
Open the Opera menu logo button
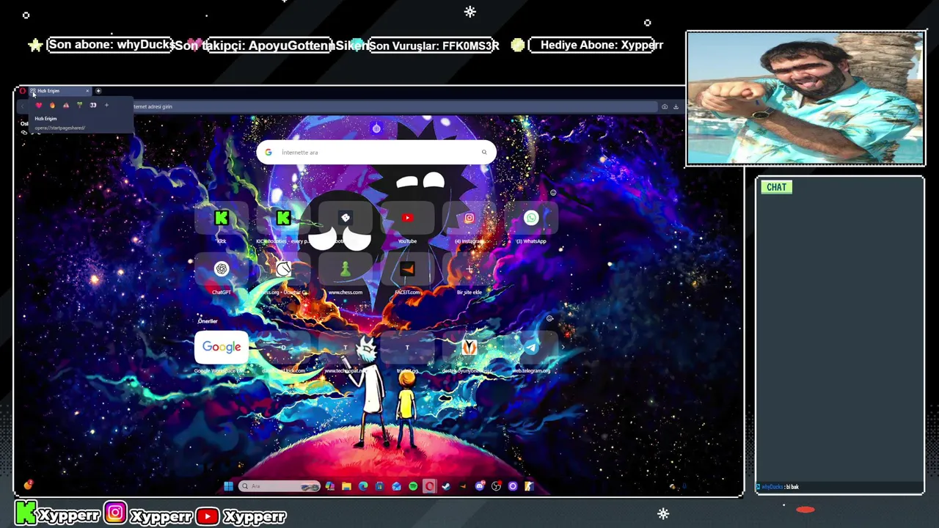coord(23,91)
